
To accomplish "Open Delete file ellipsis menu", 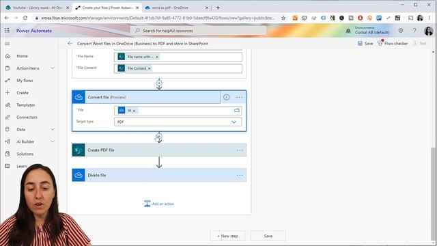I will tap(240, 176).
